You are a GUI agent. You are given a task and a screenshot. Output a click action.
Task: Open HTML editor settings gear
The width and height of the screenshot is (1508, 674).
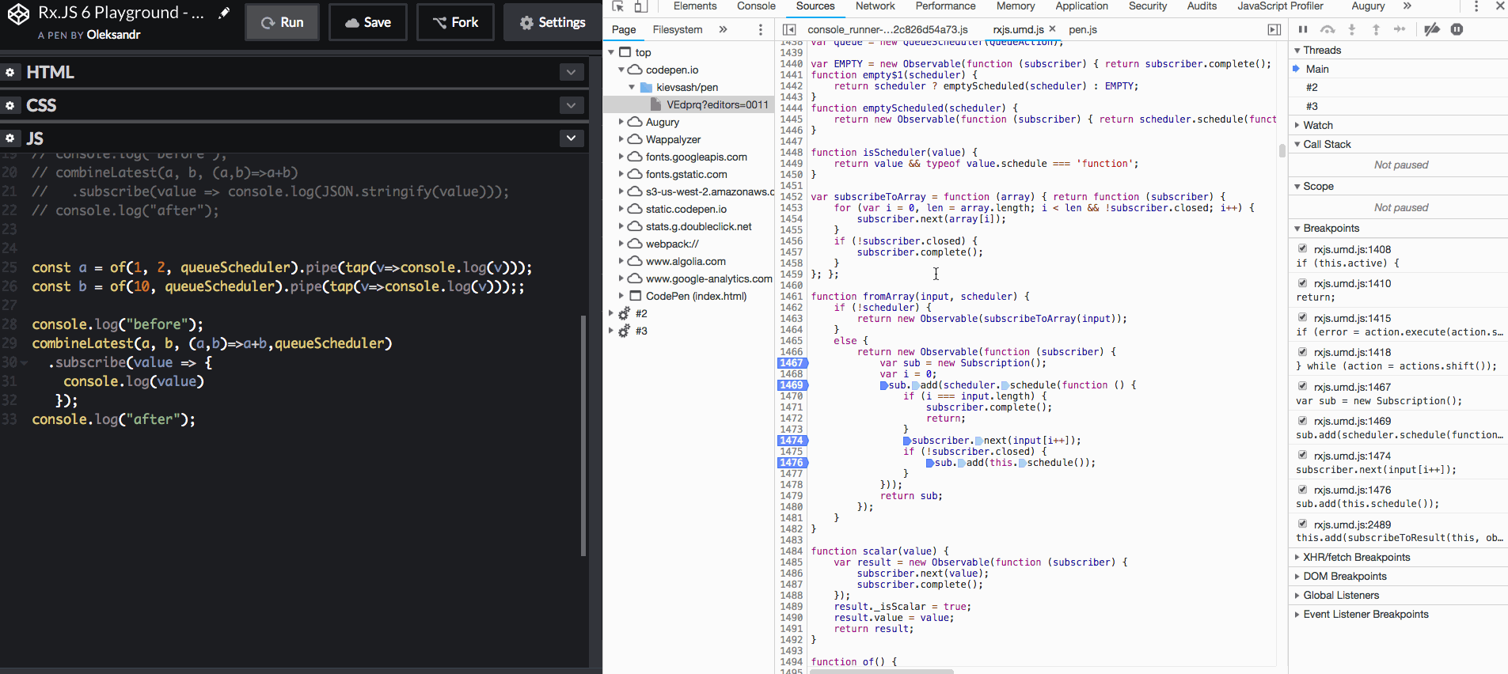click(10, 72)
